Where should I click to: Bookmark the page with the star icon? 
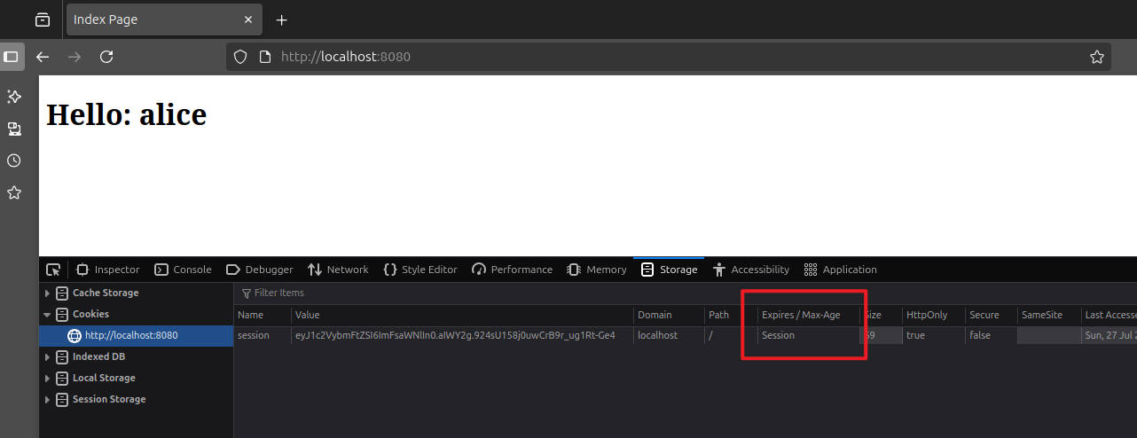(x=1097, y=57)
